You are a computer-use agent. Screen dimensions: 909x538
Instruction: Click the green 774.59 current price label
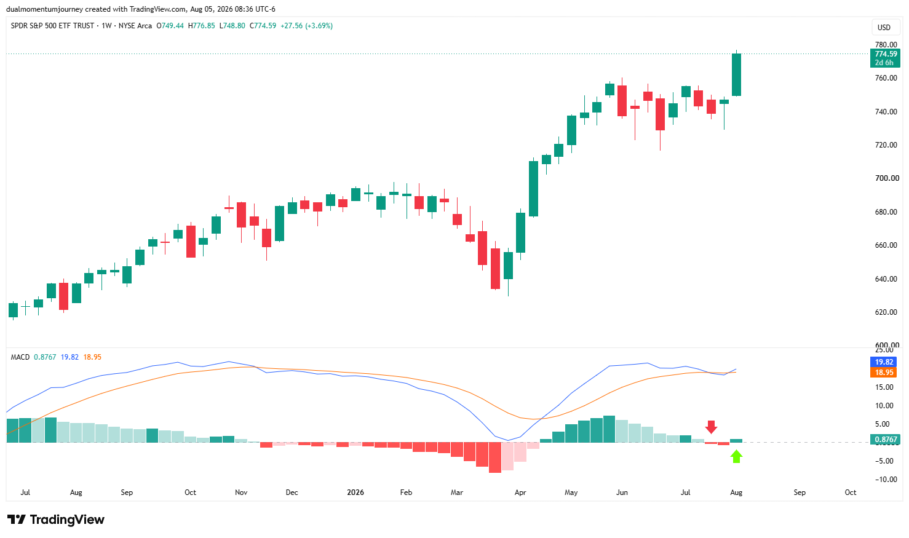[x=886, y=54]
